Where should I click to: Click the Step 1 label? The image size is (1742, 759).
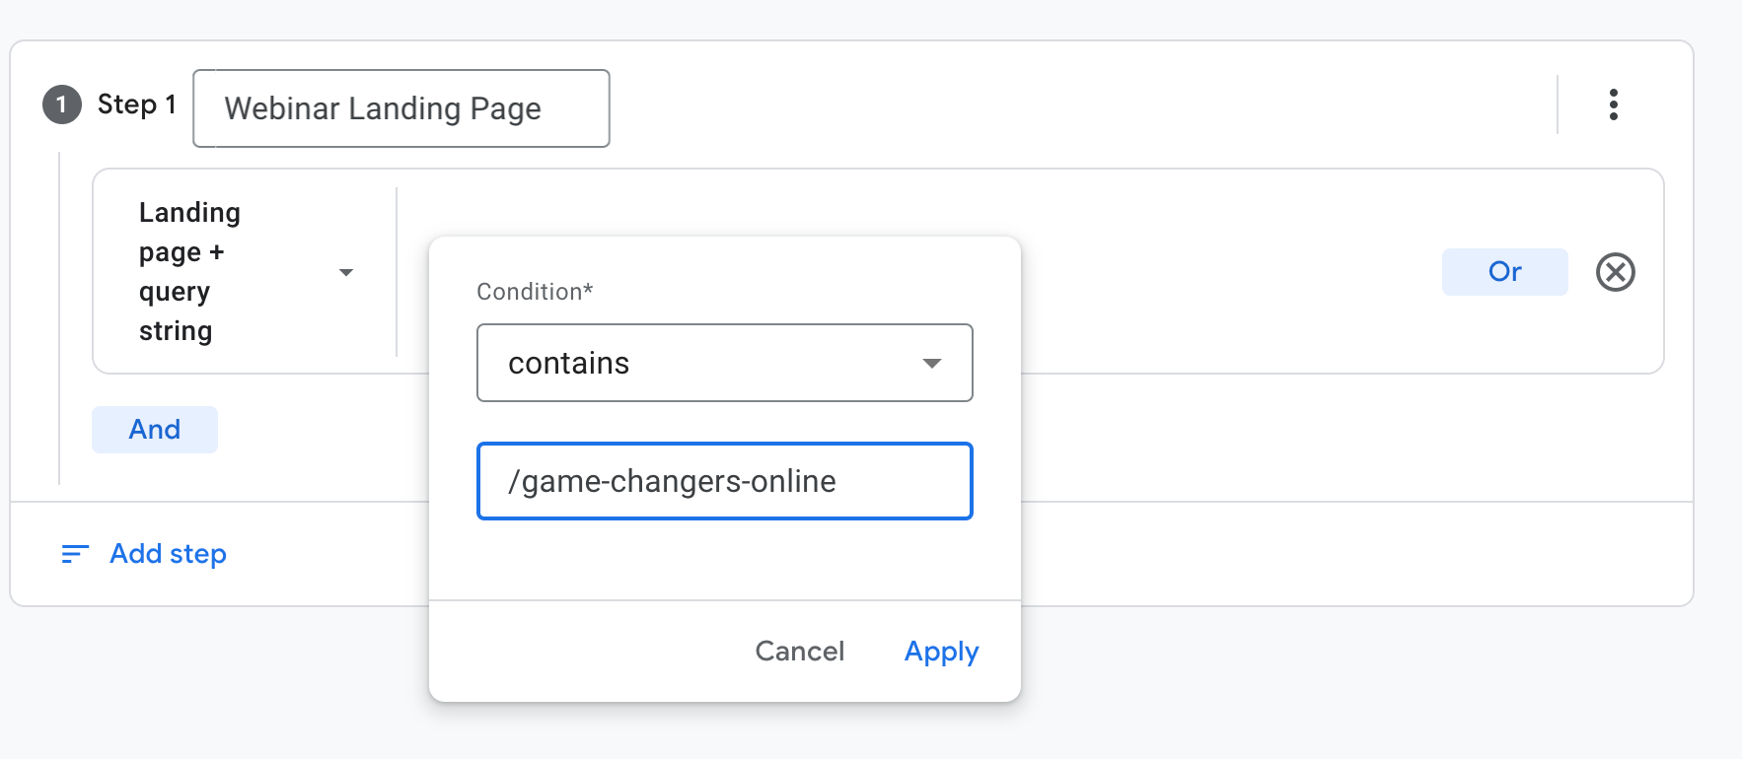point(136,104)
